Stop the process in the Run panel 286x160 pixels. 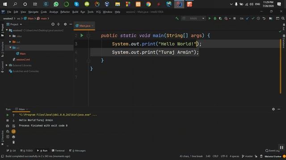8,120
